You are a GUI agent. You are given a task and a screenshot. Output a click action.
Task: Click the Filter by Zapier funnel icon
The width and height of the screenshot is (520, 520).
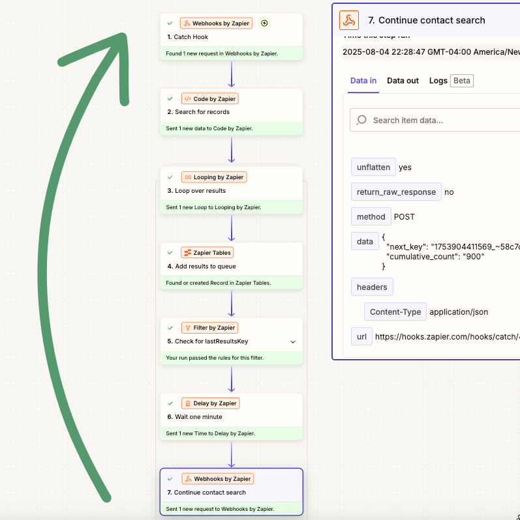point(188,328)
